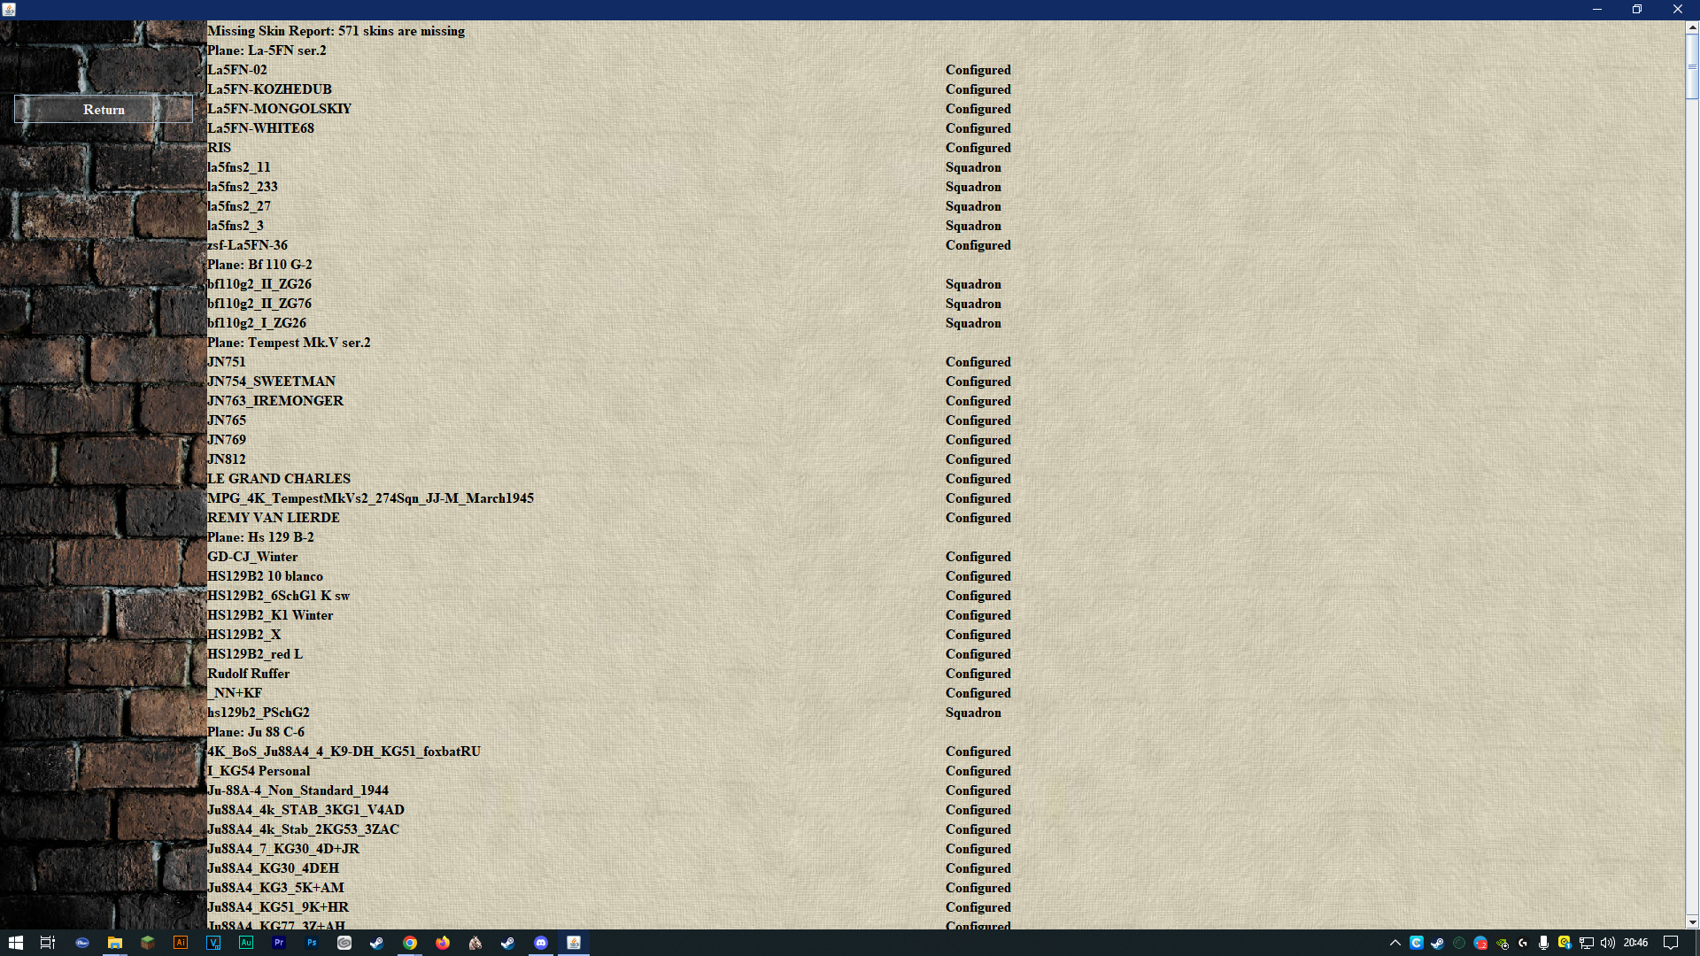Launch Minecraft from the taskbar
This screenshot has height=956, width=1700.
click(x=148, y=943)
